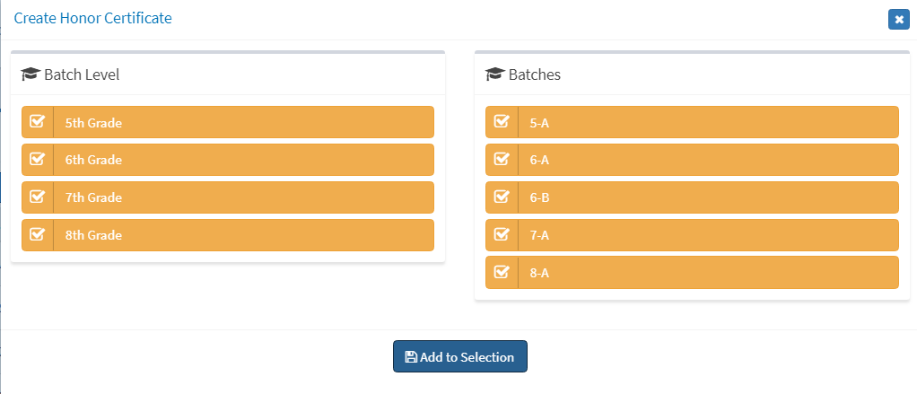Click the save icon in Add to Selection
Viewport: 917px width, 394px height.
pos(411,357)
